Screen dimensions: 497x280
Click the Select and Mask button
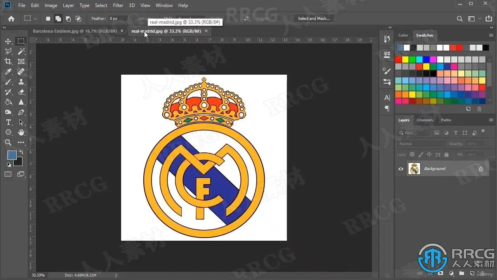pos(314,18)
